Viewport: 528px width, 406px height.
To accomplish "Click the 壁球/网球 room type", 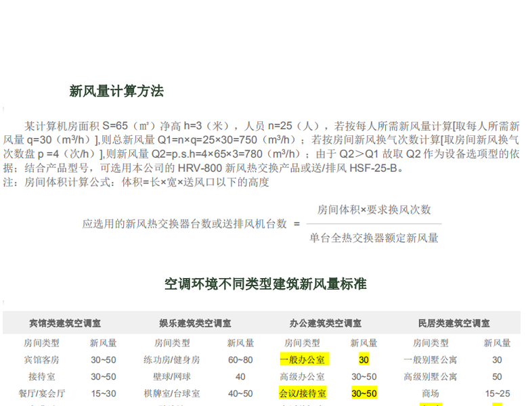I will pos(172,376).
